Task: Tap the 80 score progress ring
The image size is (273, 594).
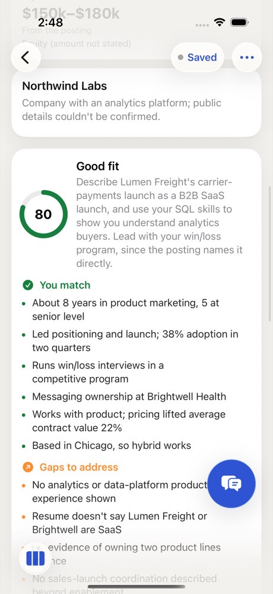Action: coord(43,214)
